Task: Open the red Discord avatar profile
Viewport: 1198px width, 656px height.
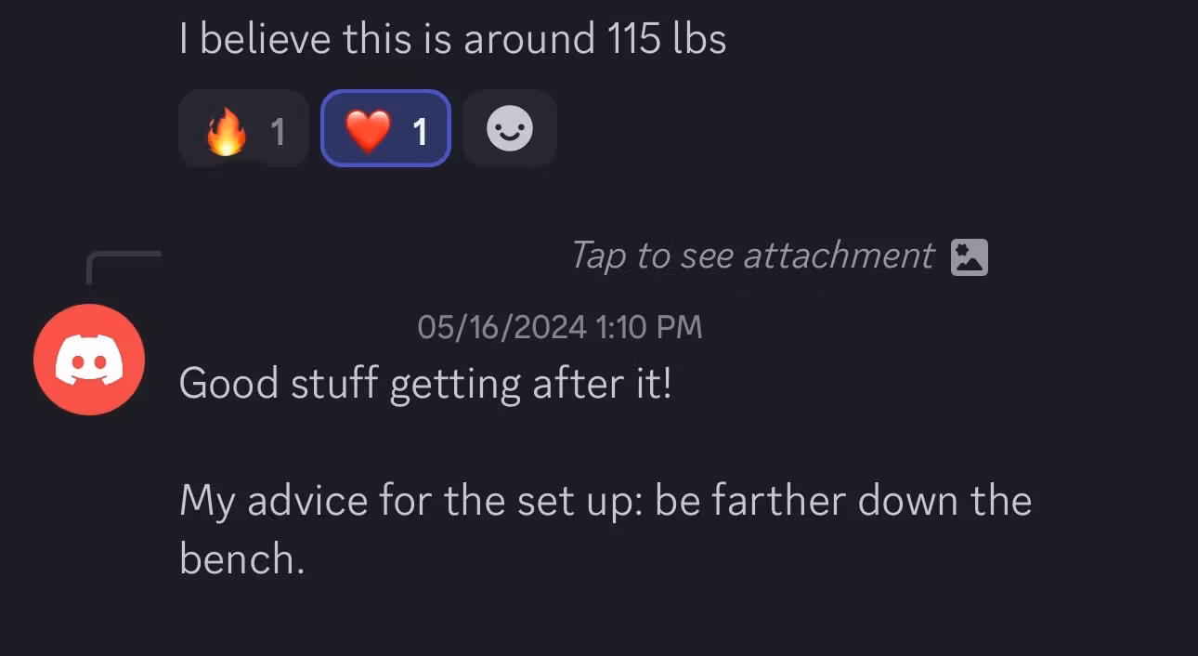Action: point(89,360)
